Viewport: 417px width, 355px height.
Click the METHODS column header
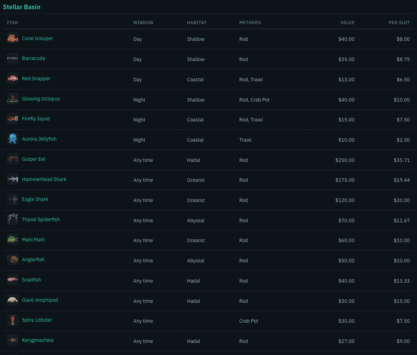tap(250, 23)
